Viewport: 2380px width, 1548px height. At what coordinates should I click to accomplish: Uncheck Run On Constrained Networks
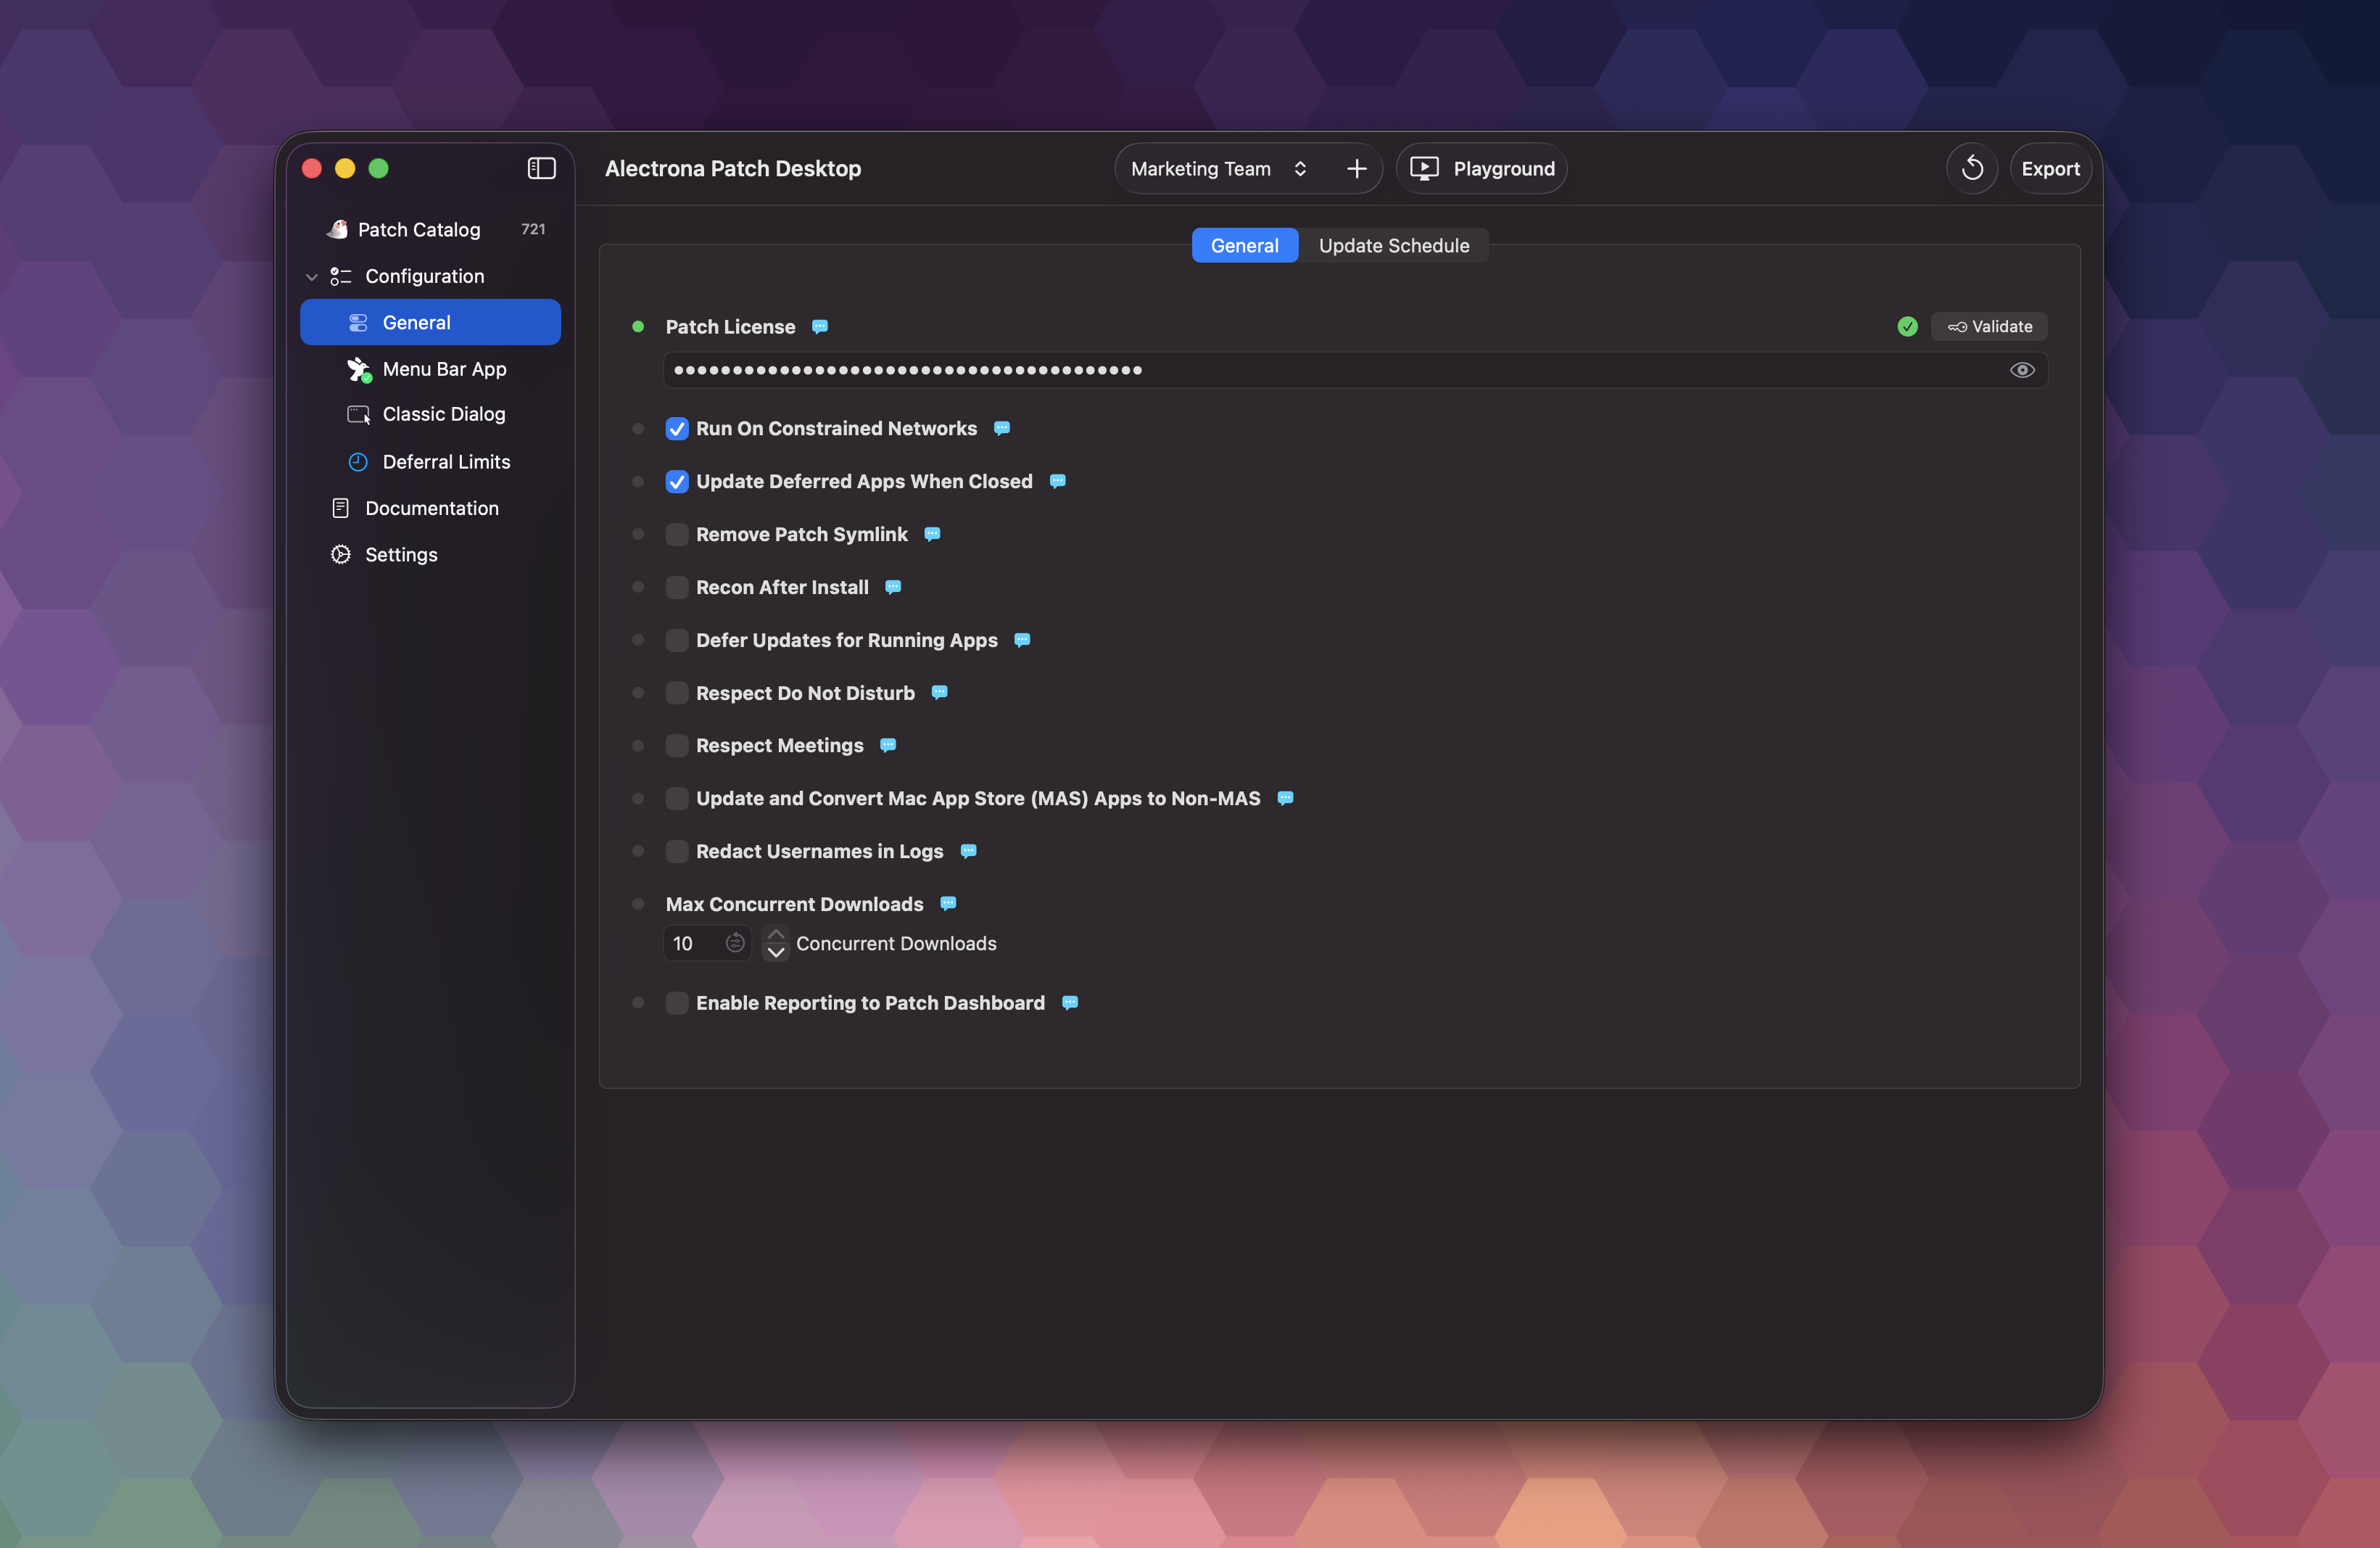(x=677, y=428)
